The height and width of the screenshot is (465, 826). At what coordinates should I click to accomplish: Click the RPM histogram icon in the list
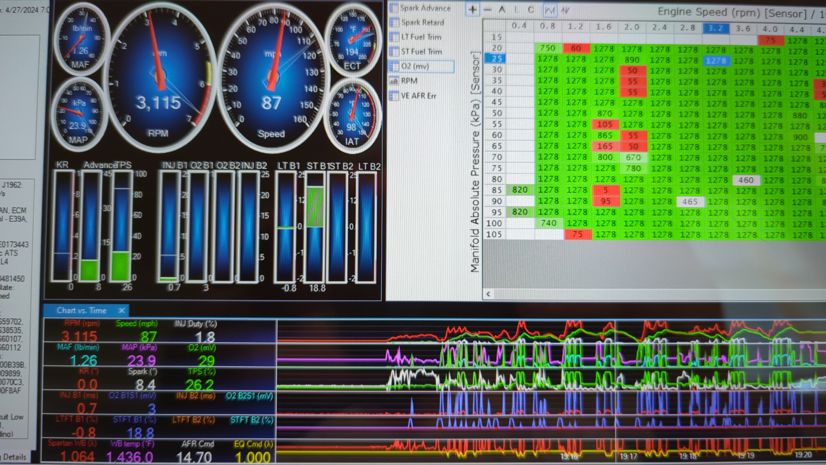point(394,81)
